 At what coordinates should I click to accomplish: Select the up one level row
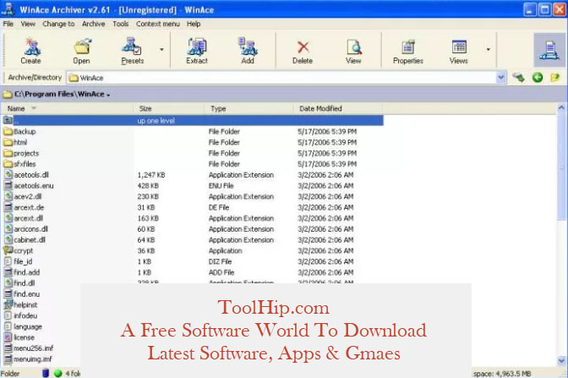[193, 120]
